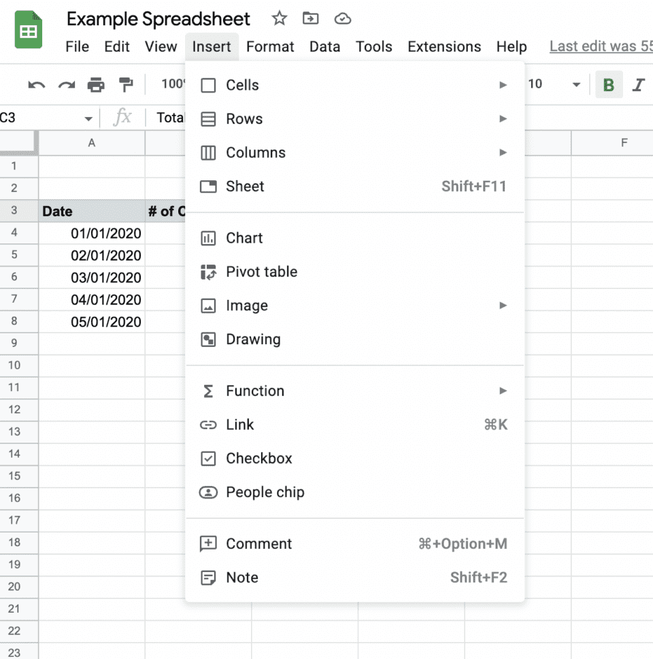Insert a Pivot table
653x659 pixels.
coord(261,271)
